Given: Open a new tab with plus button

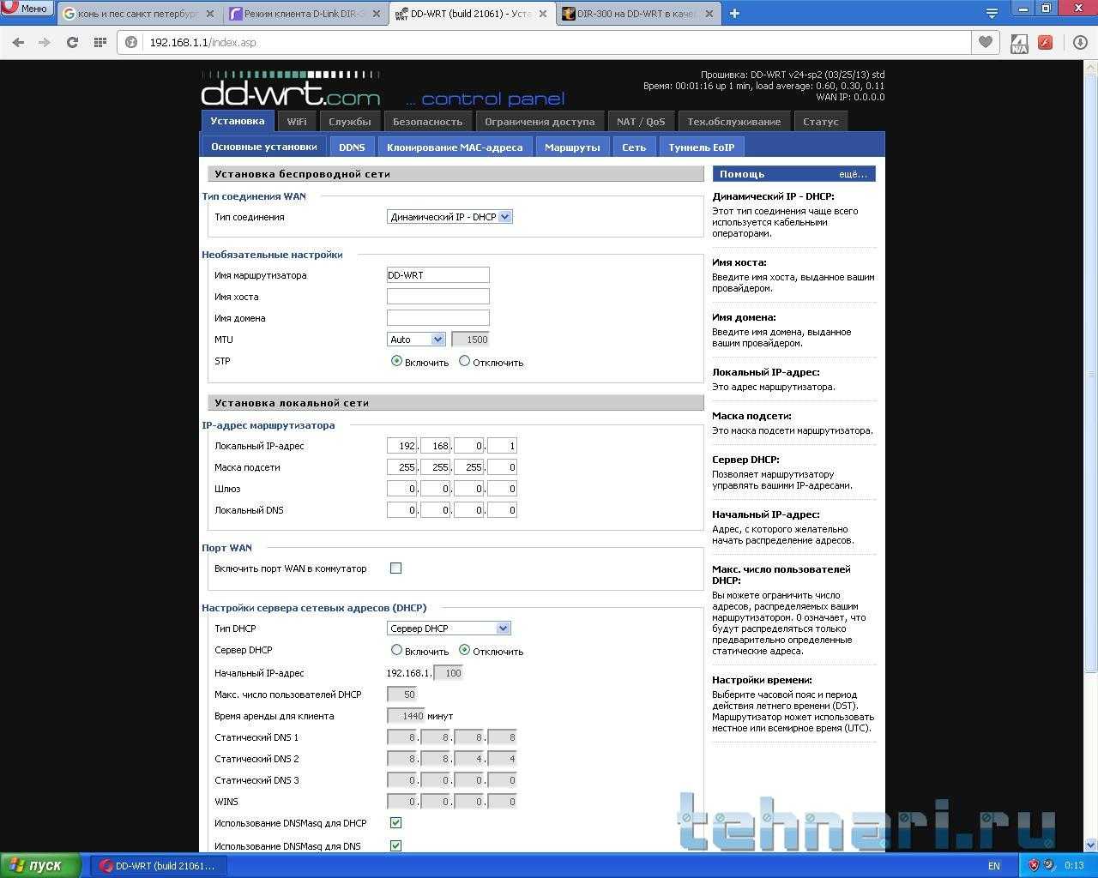Looking at the screenshot, I should pos(734,13).
